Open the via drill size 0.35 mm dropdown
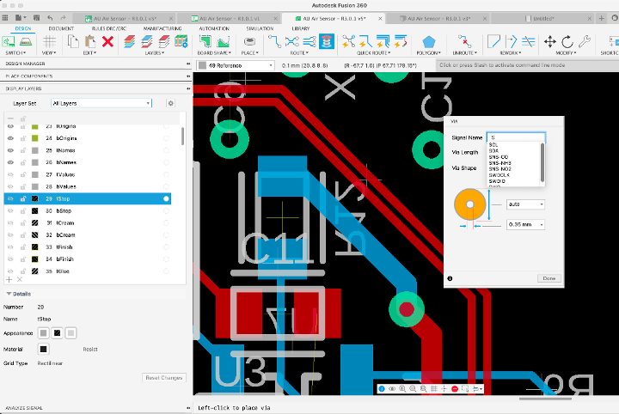 pyautogui.click(x=524, y=224)
